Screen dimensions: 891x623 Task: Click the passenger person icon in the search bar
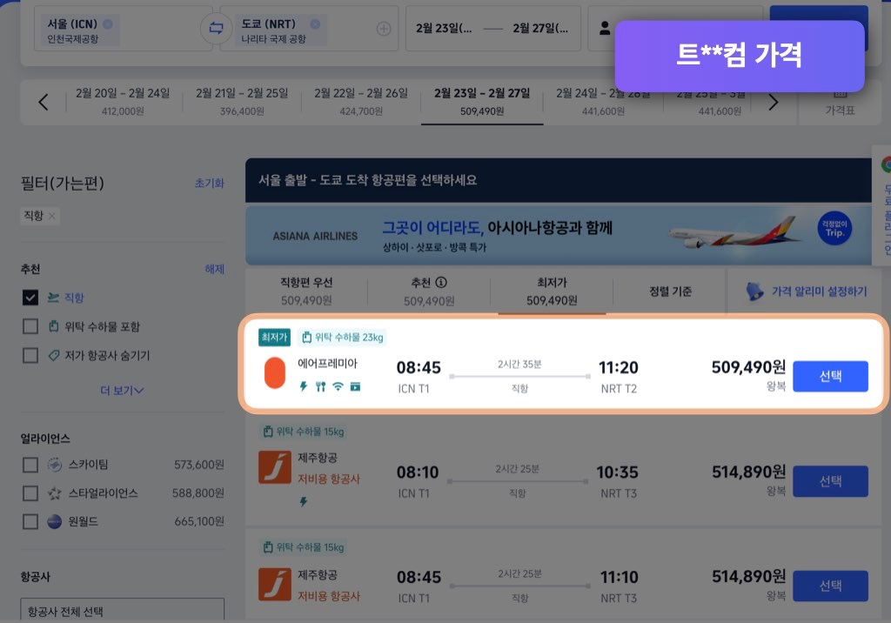pyautogui.click(x=605, y=27)
